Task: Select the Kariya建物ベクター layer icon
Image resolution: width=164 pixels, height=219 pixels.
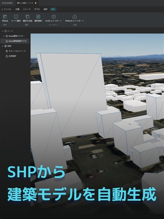Action: (x=7, y=36)
